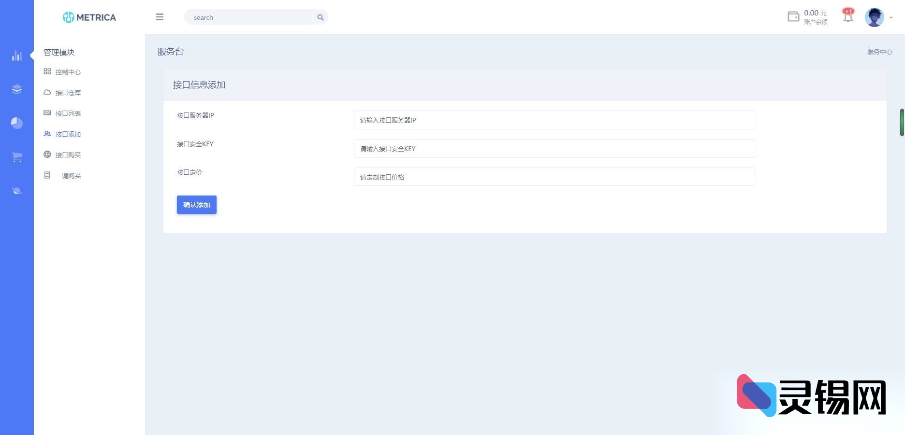Select 接口列表 menu entry

pos(68,113)
